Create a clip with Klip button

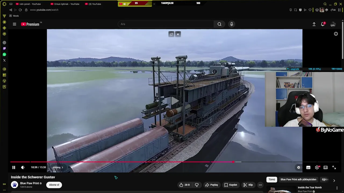pos(248,185)
